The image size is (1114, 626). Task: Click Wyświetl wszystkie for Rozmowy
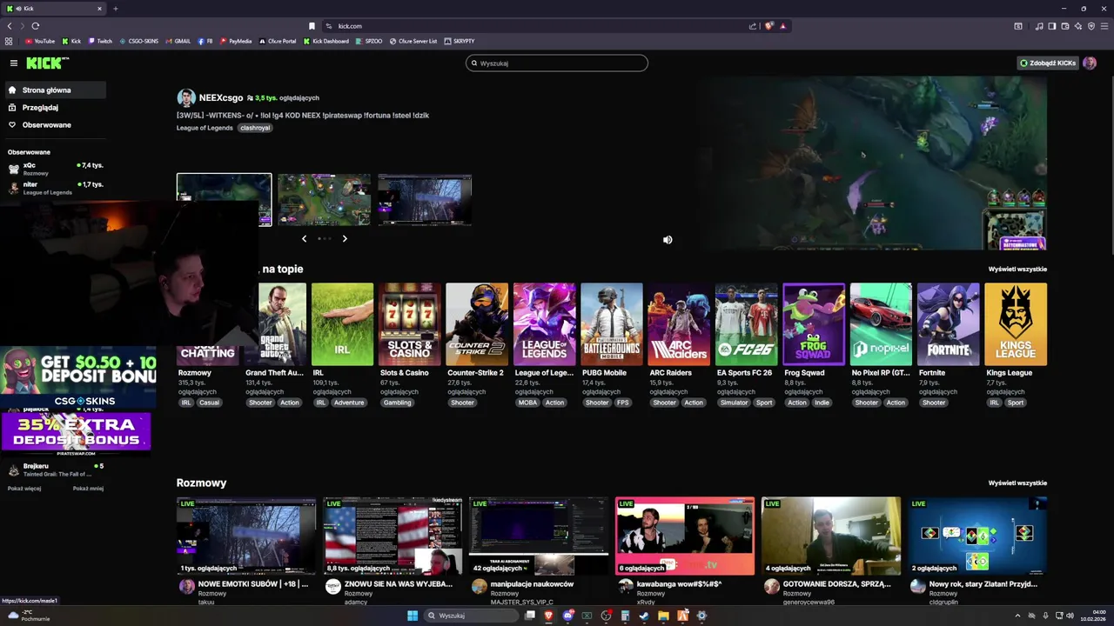tap(1017, 483)
